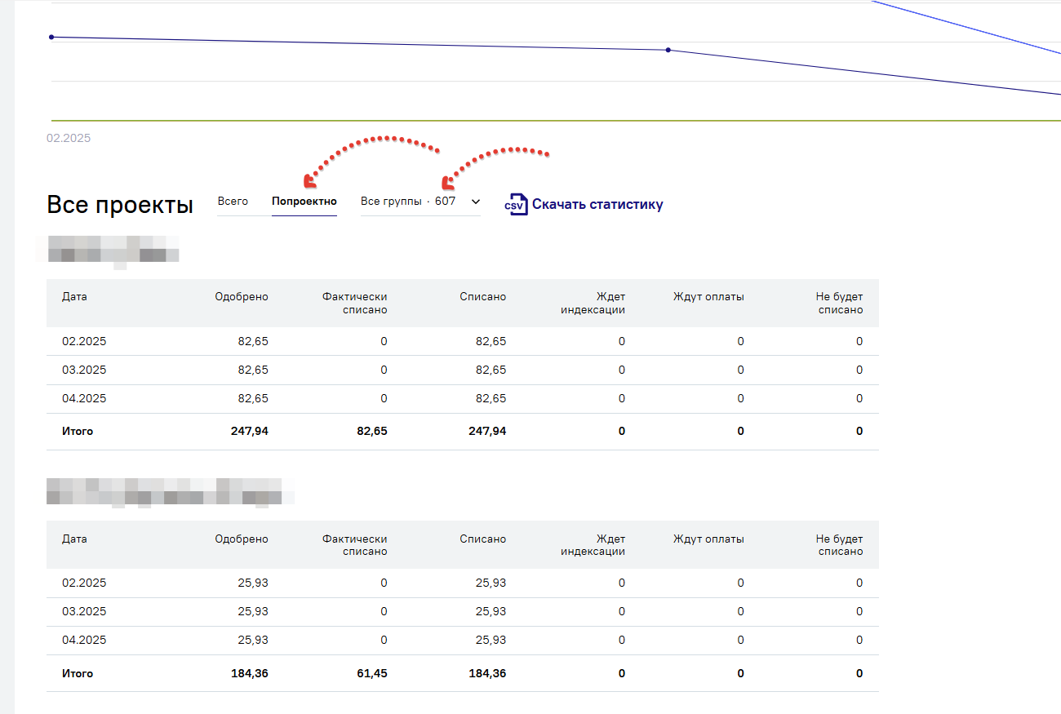Screen dimensions: 1061x714
Task: Click "Не будет списано" header in second table
Action: point(839,545)
